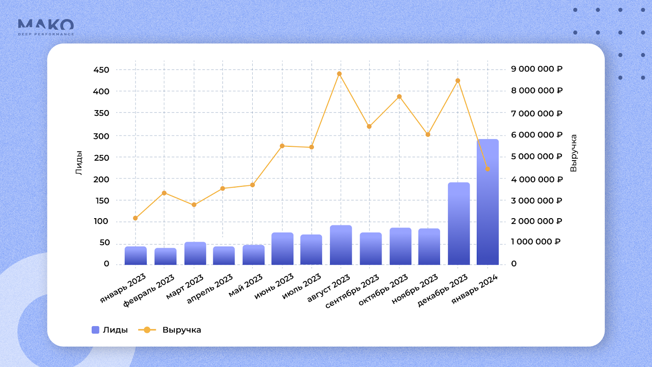Click the MAKO Deep Performance logo

(x=46, y=27)
